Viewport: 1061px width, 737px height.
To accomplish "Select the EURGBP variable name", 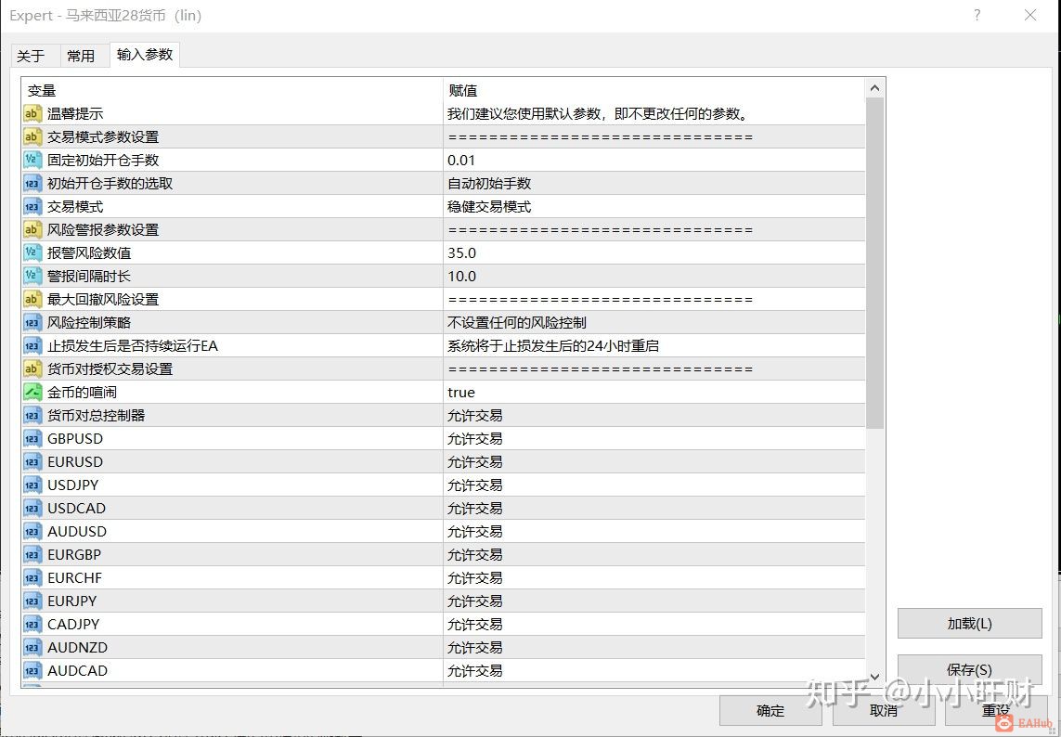I will point(73,555).
